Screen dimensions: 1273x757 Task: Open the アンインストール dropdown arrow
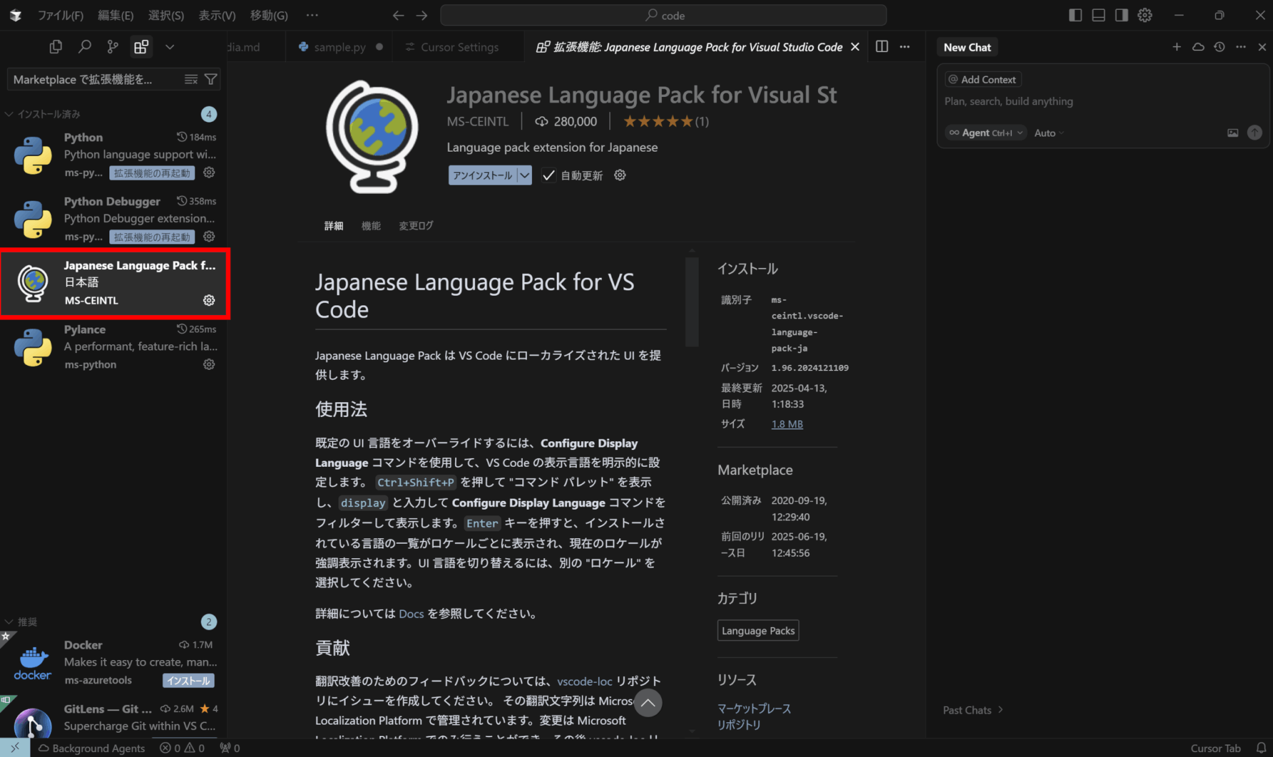(x=525, y=175)
